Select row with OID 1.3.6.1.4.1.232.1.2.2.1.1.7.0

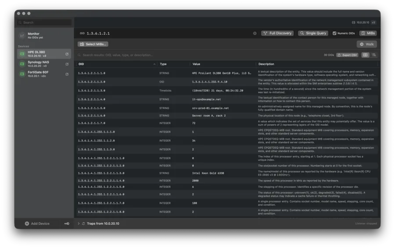tap(227, 203)
